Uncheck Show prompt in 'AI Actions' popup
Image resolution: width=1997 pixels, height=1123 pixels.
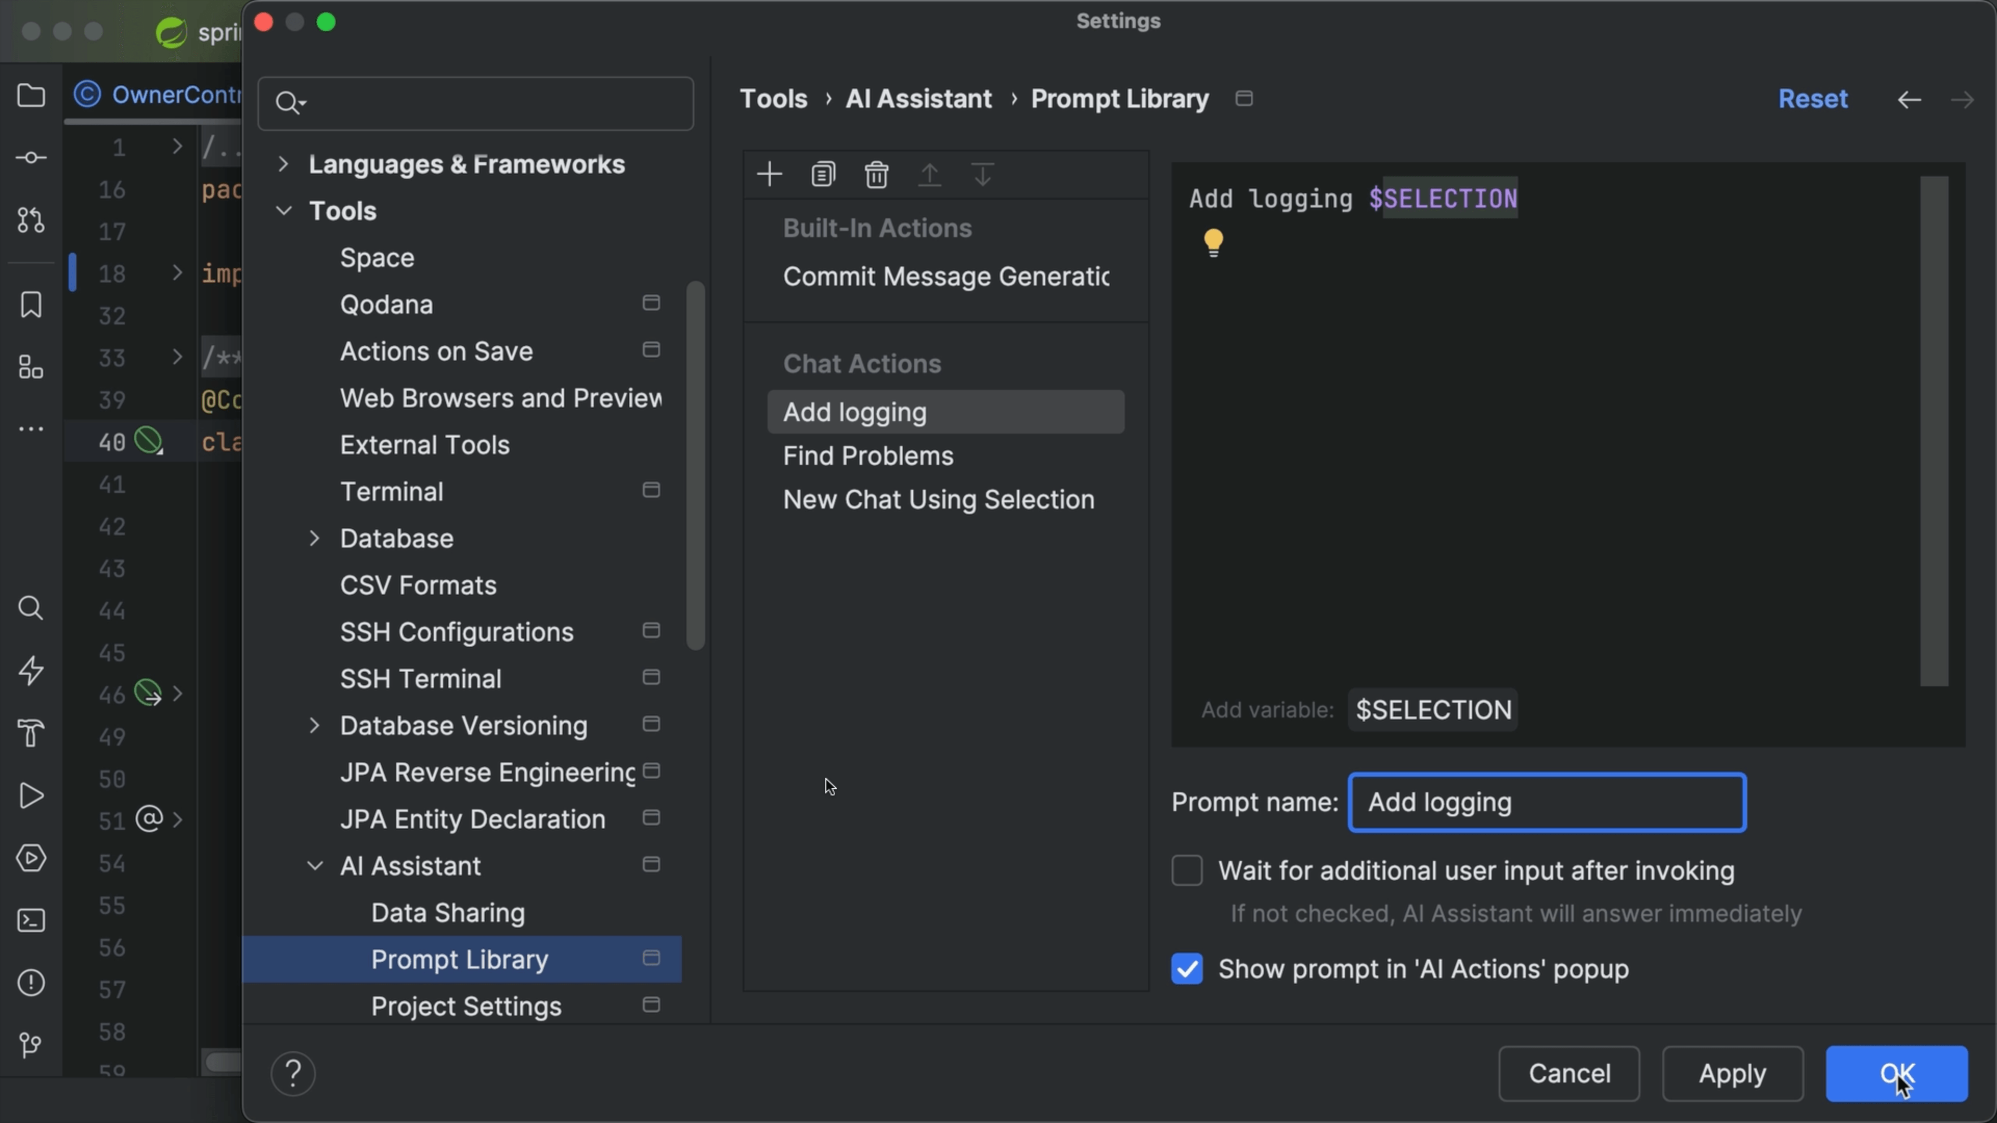tap(1187, 969)
